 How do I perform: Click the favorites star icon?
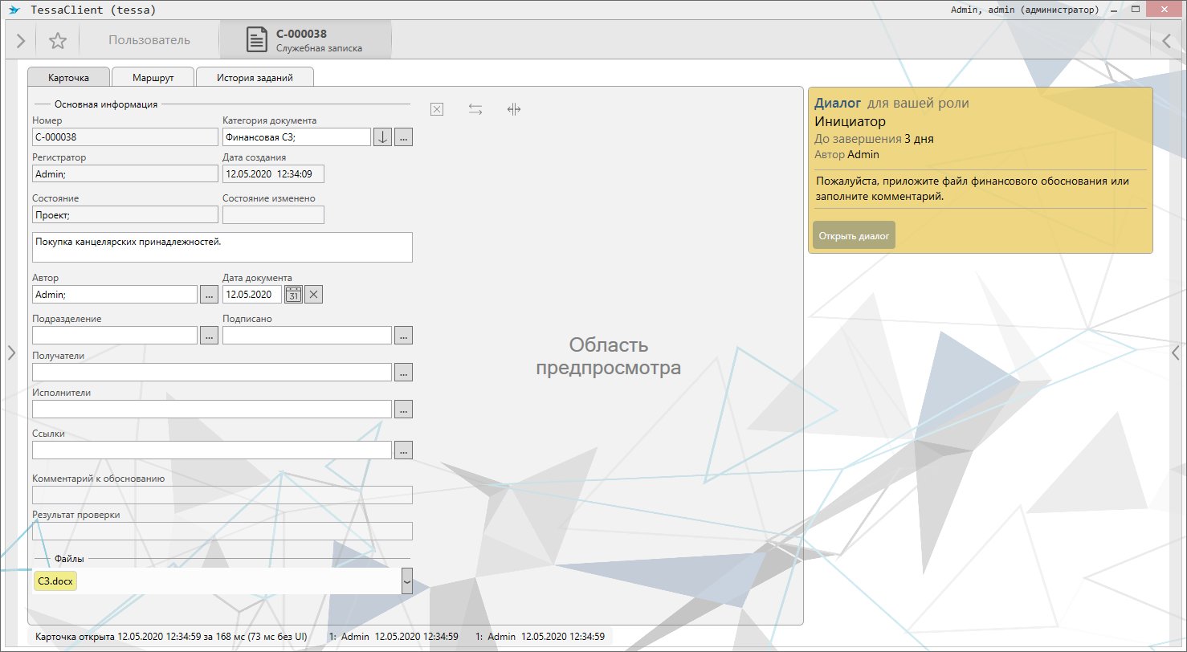click(x=58, y=41)
